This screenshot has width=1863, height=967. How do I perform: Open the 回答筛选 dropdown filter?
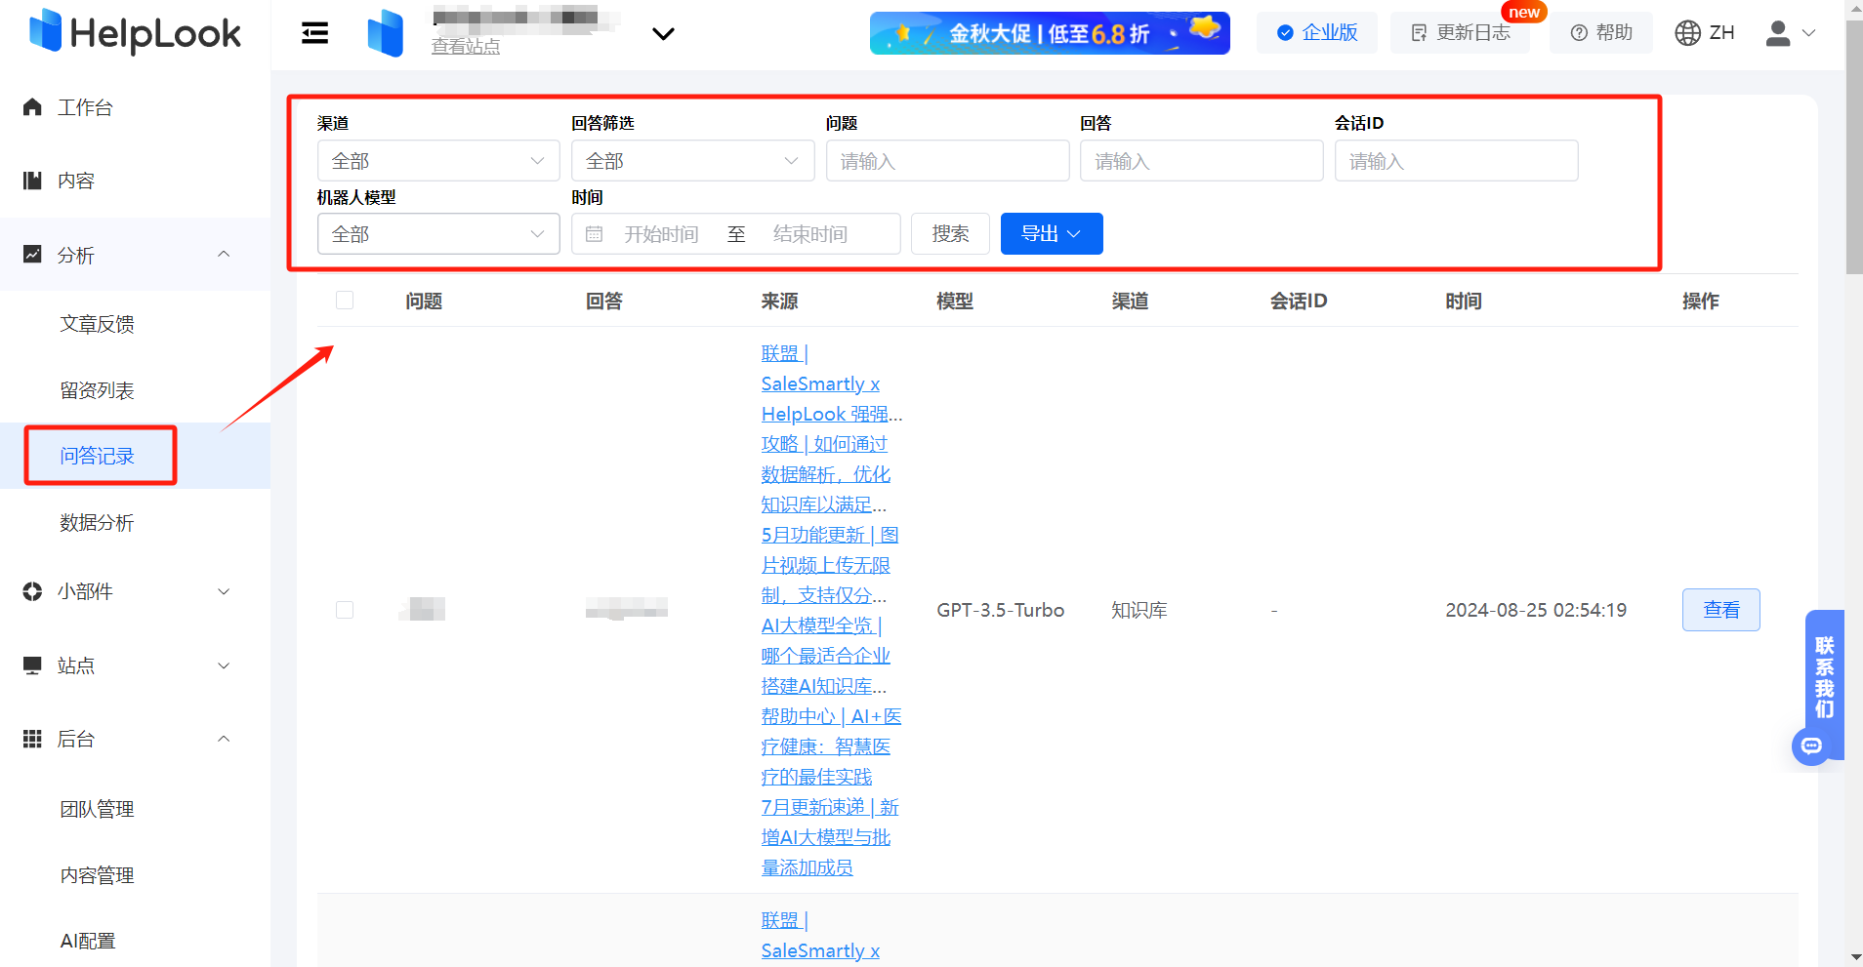click(x=693, y=161)
